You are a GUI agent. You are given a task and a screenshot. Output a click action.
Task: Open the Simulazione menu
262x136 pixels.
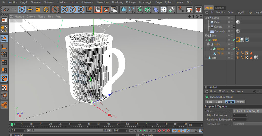pyautogui.click(x=102, y=2)
